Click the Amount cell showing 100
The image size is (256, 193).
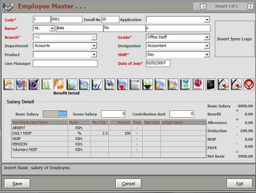[120, 133]
